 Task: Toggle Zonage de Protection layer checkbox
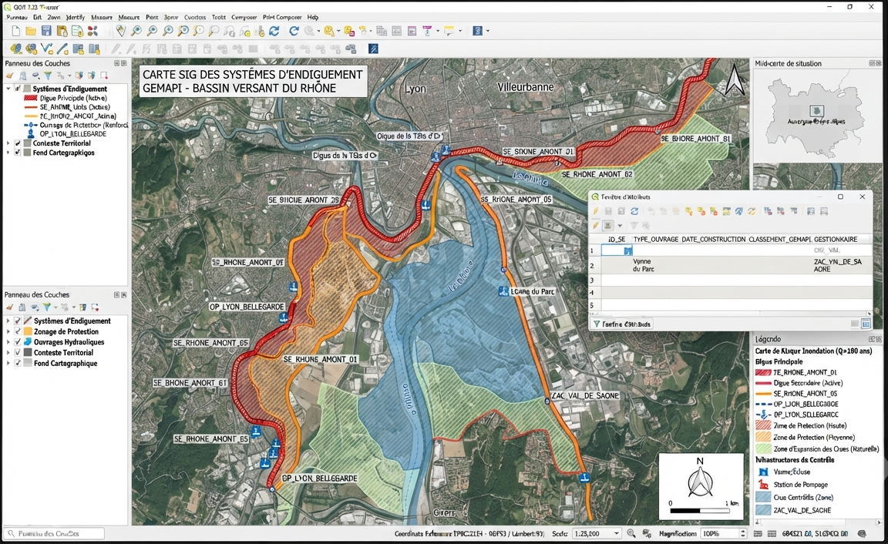[18, 332]
